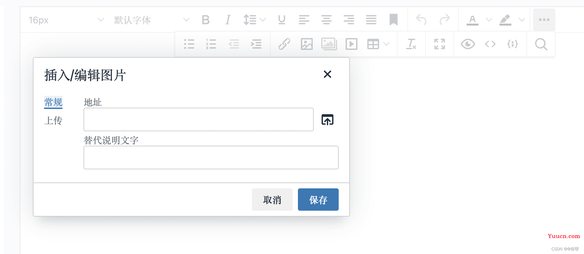Toggle italic formatting
Image resolution: width=584 pixels, height=254 pixels.
(x=228, y=20)
